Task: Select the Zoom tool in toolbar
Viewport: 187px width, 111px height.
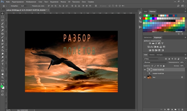Action: pyautogui.click(x=2, y=78)
